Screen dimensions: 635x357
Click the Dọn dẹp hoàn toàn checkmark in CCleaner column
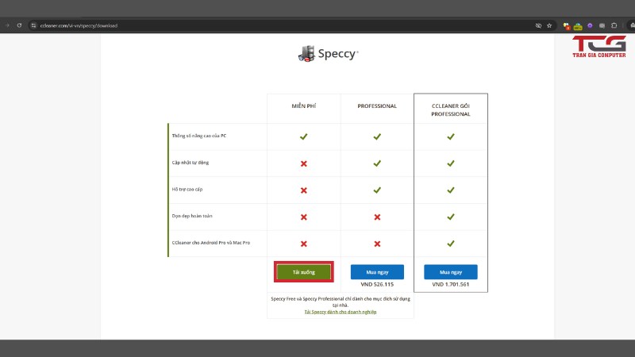[450, 217]
